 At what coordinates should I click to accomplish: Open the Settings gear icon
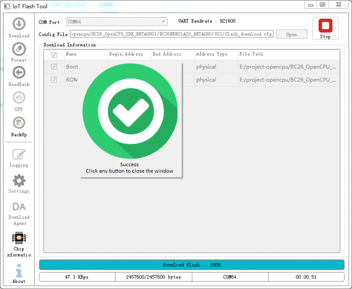19,180
